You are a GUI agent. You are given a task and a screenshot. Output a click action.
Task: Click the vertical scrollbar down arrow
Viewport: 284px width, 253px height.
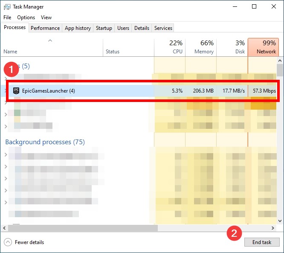280,221
